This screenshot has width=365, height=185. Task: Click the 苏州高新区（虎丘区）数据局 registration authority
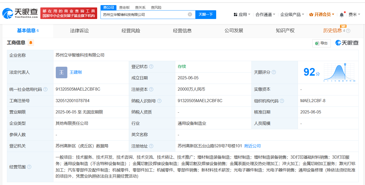[x=82, y=146]
